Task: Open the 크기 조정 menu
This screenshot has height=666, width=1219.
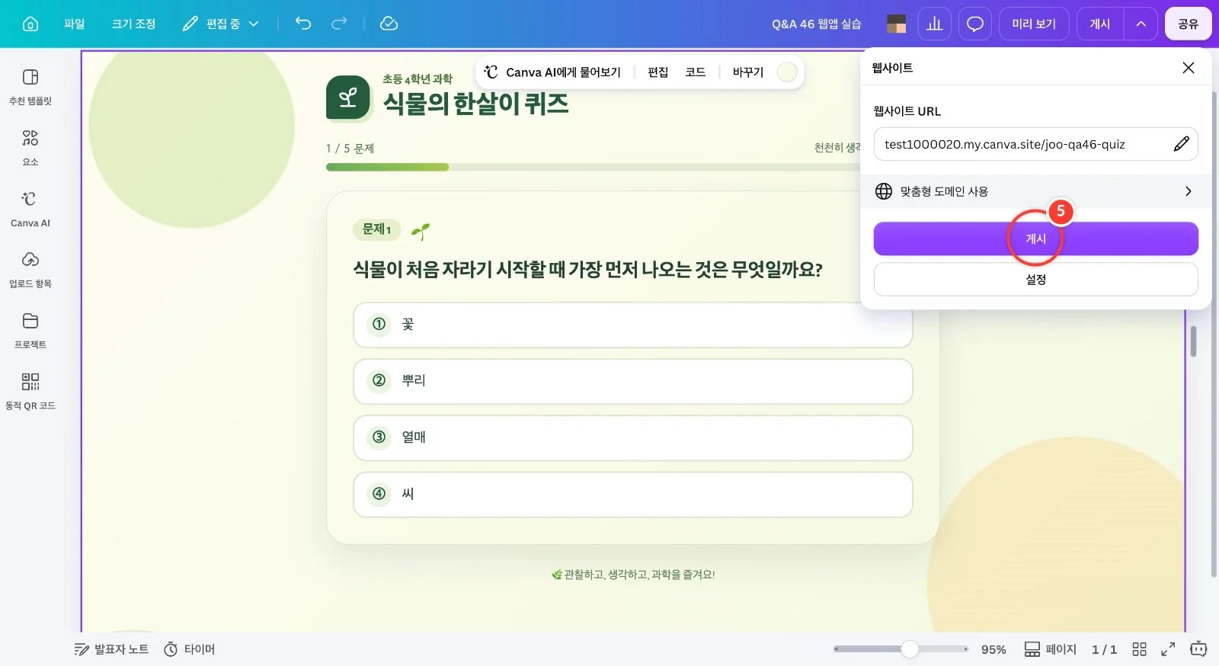Action: click(x=133, y=24)
